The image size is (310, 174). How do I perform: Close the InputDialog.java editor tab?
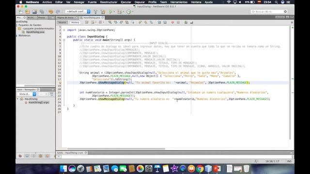pyautogui.click(x=103, y=18)
